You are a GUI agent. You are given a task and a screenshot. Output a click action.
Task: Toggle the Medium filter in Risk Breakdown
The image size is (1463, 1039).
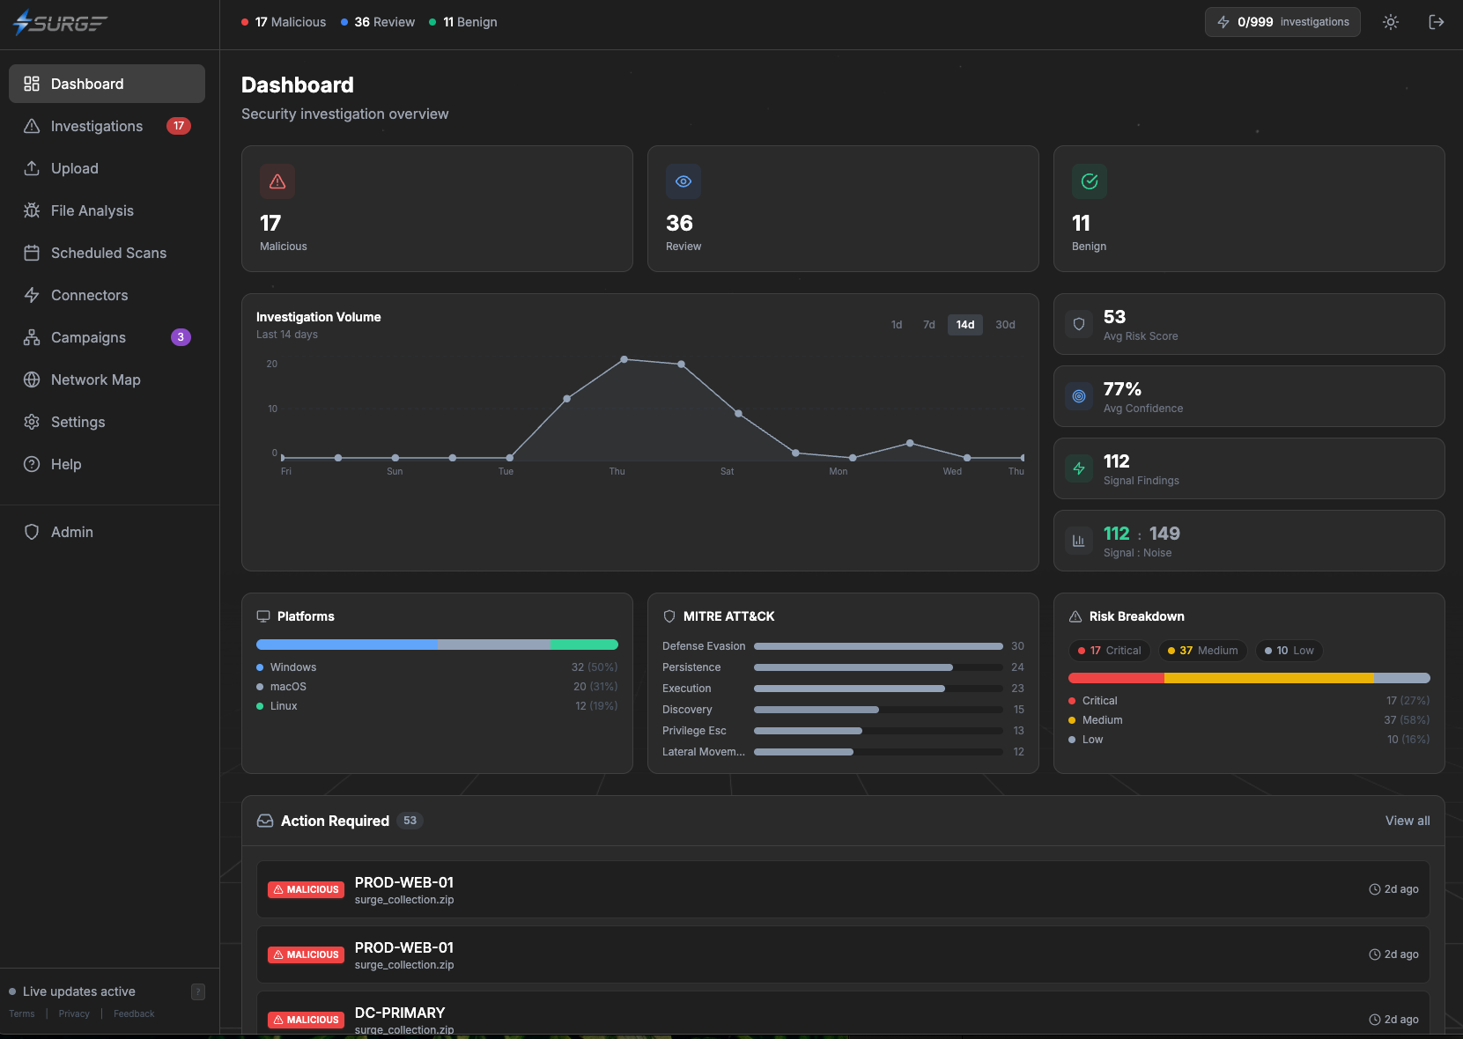click(x=1202, y=651)
